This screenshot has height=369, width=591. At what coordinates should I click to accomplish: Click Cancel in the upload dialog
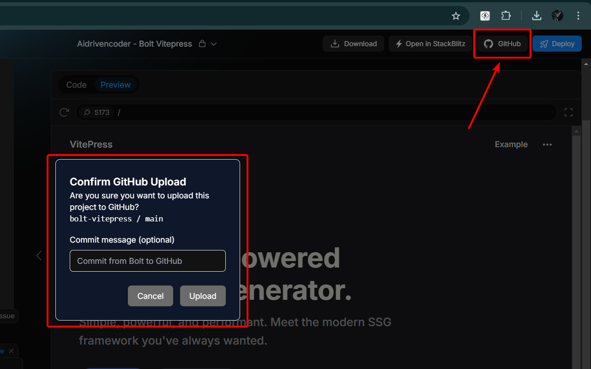[x=151, y=296]
